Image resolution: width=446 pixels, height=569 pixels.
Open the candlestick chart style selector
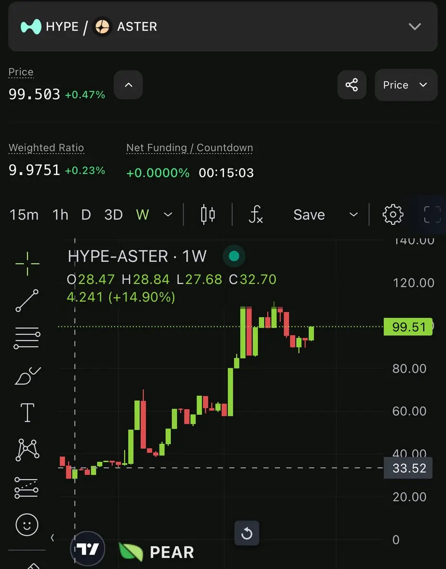pos(208,215)
